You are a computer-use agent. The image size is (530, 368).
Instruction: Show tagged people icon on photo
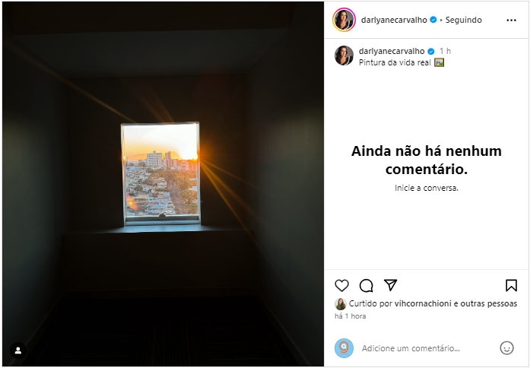click(x=18, y=351)
